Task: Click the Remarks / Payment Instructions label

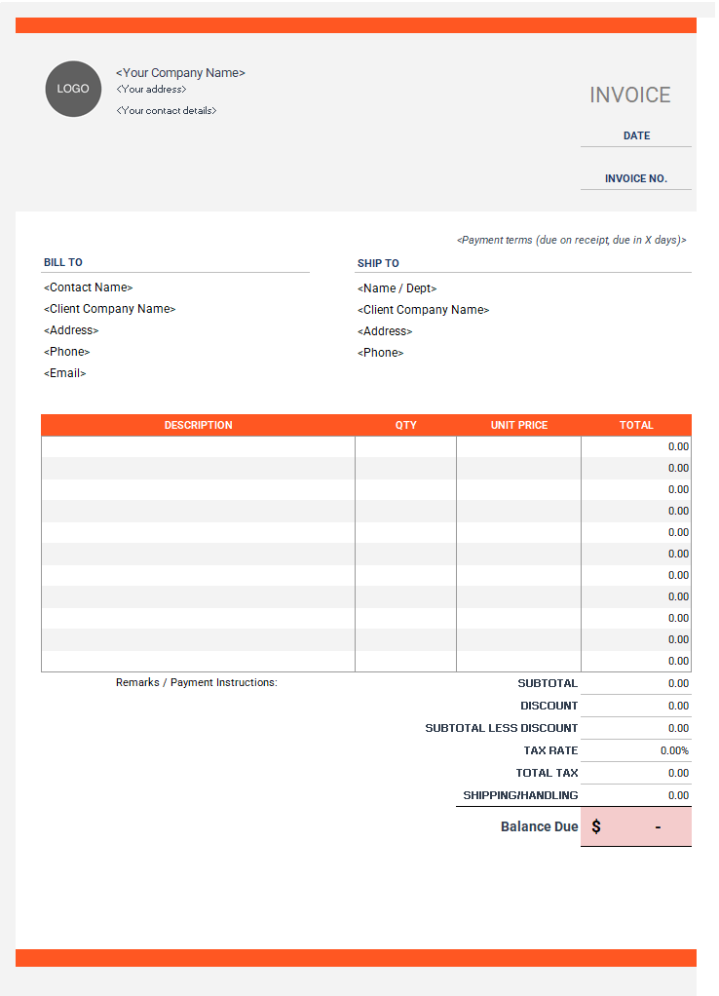Action: pyautogui.click(x=196, y=683)
